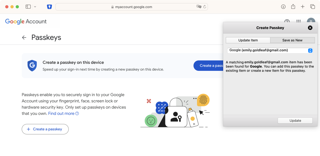Minimize the Safari window
The width and height of the screenshot is (320, 156).
pos(12,7)
